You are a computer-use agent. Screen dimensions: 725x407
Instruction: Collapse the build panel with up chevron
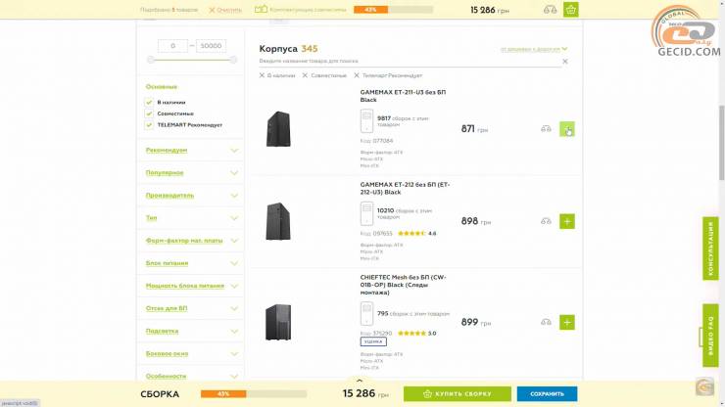[360, 382]
